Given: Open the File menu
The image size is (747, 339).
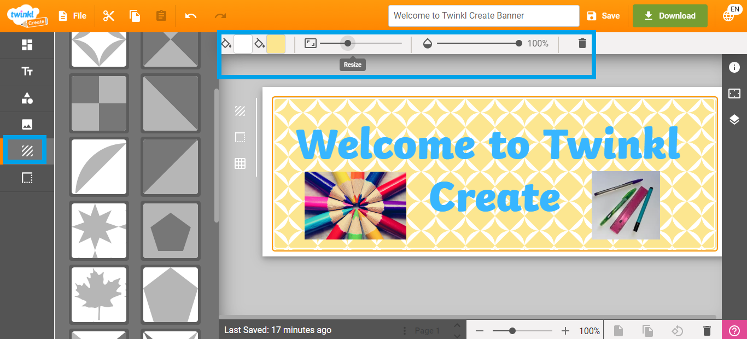Looking at the screenshot, I should [73, 16].
